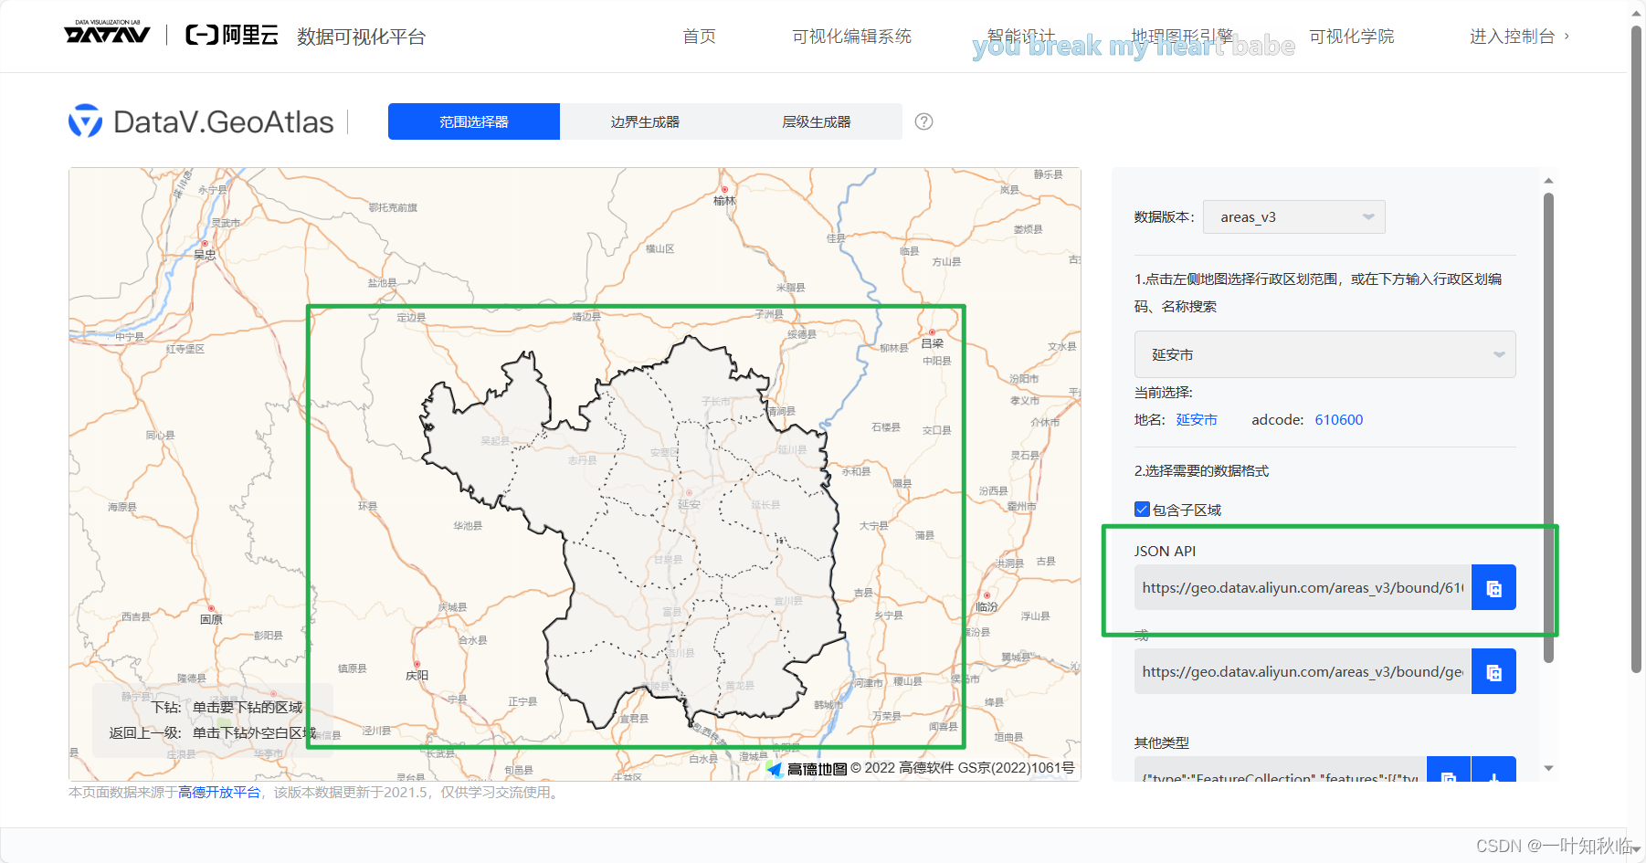Toggle the 包含子区域 checkbox

(1142, 510)
